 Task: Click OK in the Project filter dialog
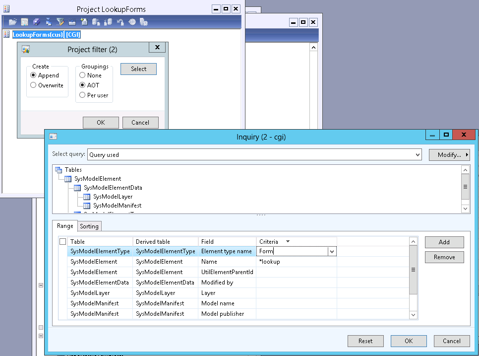tap(101, 122)
